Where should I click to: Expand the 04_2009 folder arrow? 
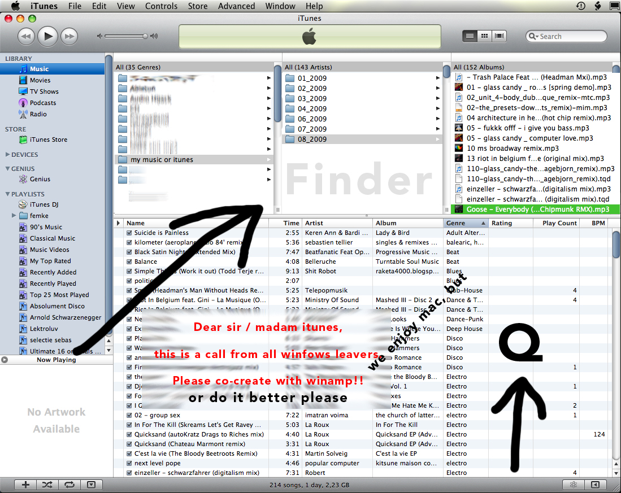tap(437, 108)
